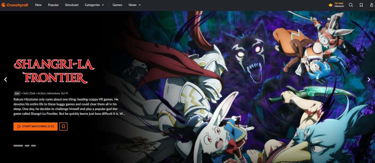Click the Action, Adventure, Sci-Fi genres text
This screenshot has height=163, width=375.
pyautogui.click(x=52, y=94)
